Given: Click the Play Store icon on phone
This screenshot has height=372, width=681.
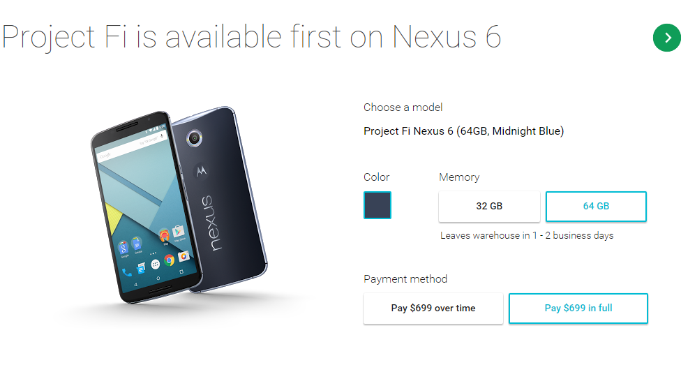Looking at the screenshot, I should 178,231.
